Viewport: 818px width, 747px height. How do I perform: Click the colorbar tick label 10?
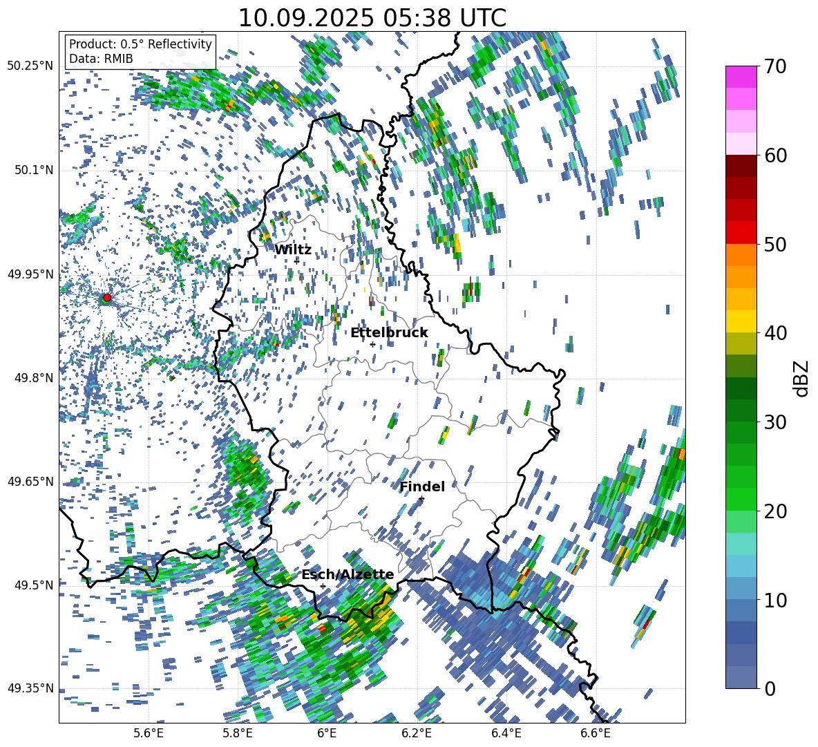[x=775, y=600]
